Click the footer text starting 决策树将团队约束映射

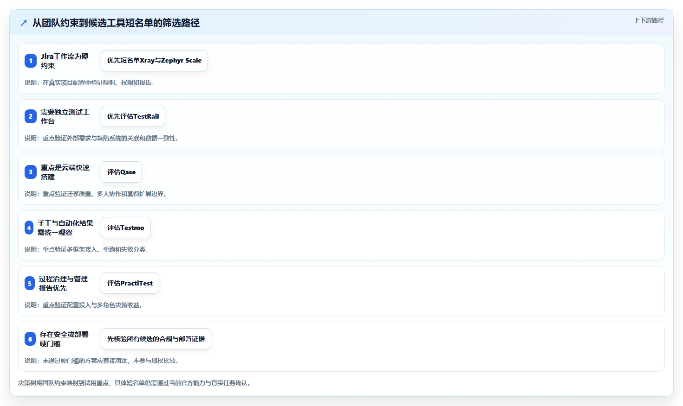click(x=136, y=383)
